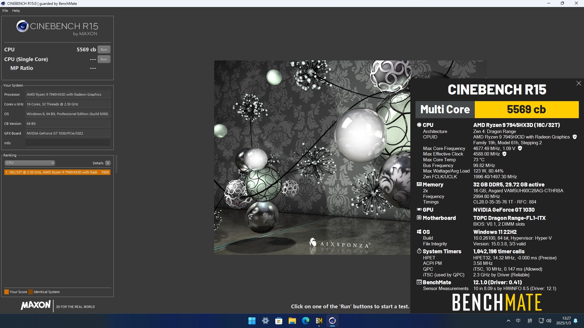
Task: Open the notification bell icon
Action: [x=575, y=321]
